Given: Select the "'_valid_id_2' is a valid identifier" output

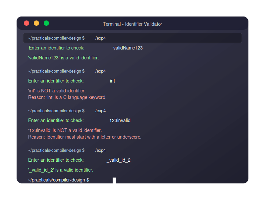Looking at the screenshot, I should 61,170.
